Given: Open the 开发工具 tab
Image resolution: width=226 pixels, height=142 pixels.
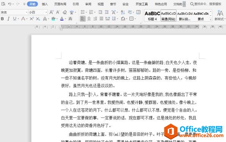Looking at the screenshot, I should (142, 4).
